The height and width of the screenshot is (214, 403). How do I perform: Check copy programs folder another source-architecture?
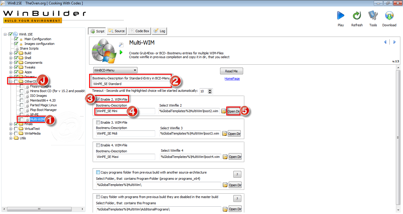pyautogui.click(x=98, y=172)
